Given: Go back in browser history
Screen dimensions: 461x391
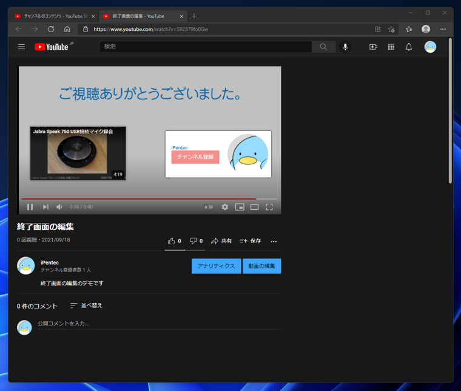Looking at the screenshot, I should [x=19, y=29].
